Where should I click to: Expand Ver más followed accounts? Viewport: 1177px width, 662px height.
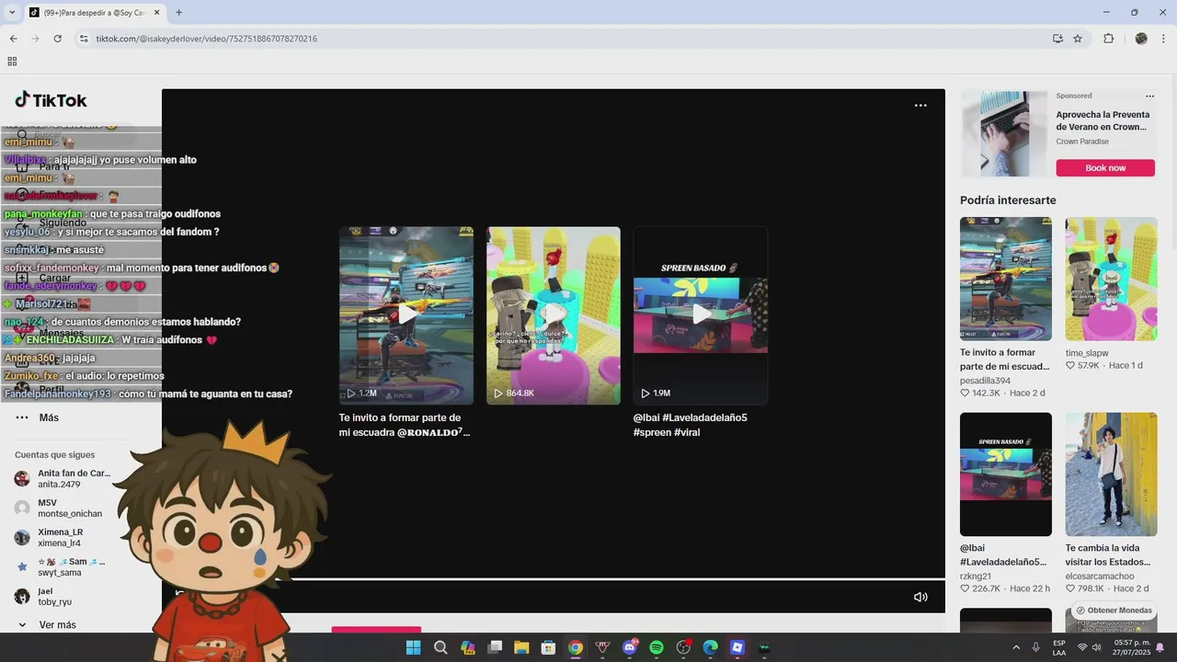[46, 625]
